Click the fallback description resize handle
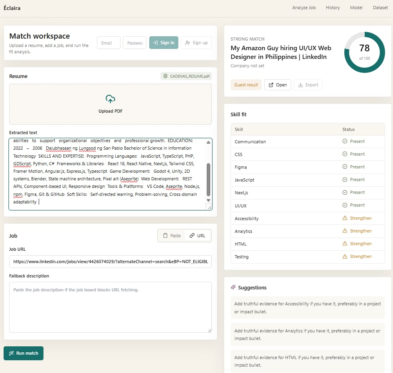 click(x=209, y=330)
